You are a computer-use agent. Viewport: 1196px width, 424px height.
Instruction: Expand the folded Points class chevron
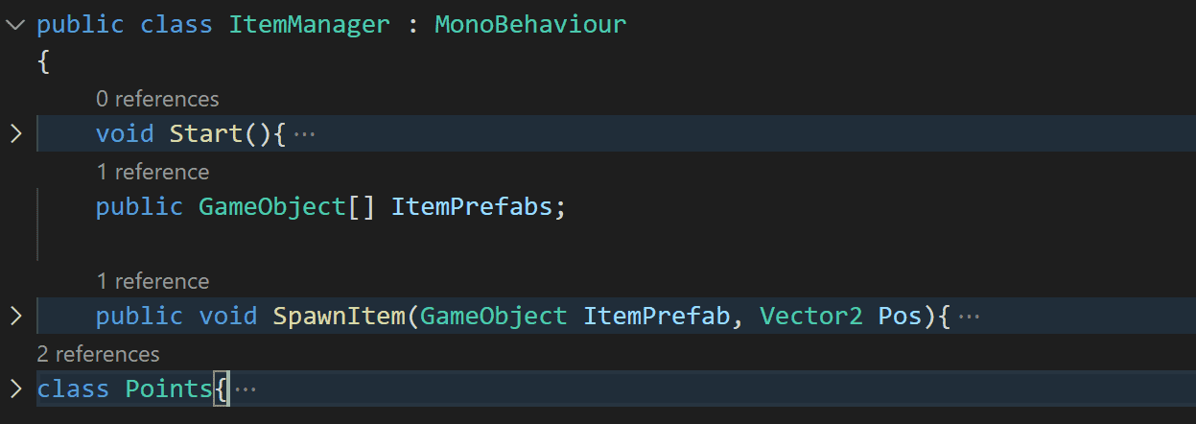point(15,389)
